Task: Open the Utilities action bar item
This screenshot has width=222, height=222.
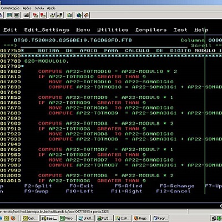Action: 113,30
